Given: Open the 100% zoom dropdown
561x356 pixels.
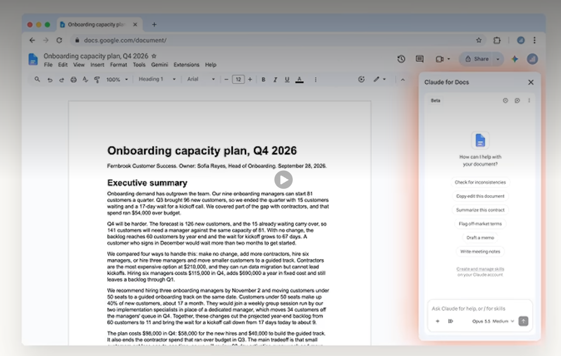Looking at the screenshot, I should coord(117,79).
